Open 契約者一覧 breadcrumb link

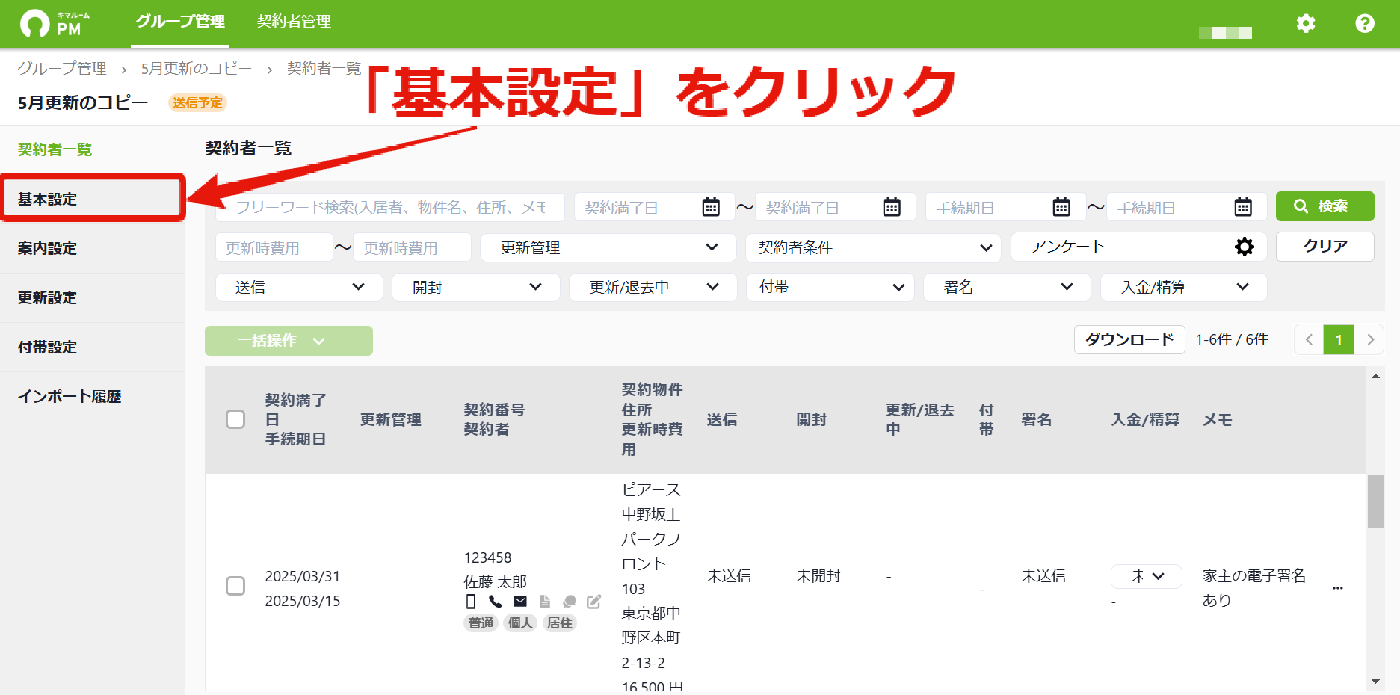pyautogui.click(x=324, y=68)
